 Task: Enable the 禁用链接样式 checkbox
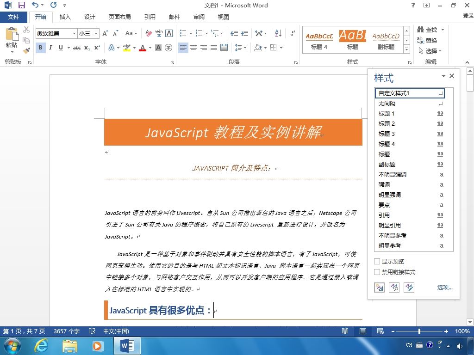(x=377, y=272)
